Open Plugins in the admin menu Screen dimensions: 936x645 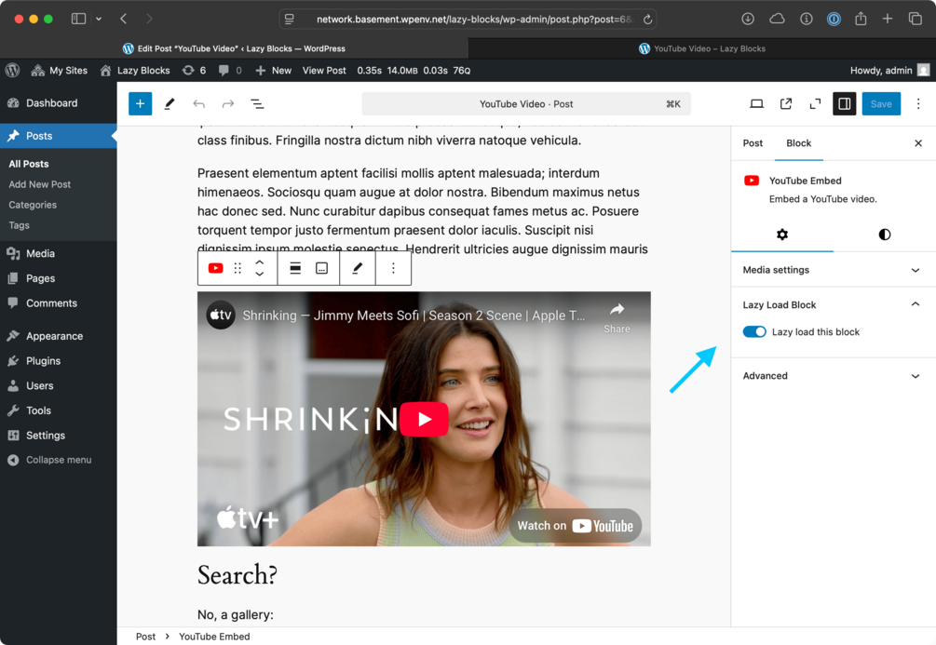(x=43, y=361)
